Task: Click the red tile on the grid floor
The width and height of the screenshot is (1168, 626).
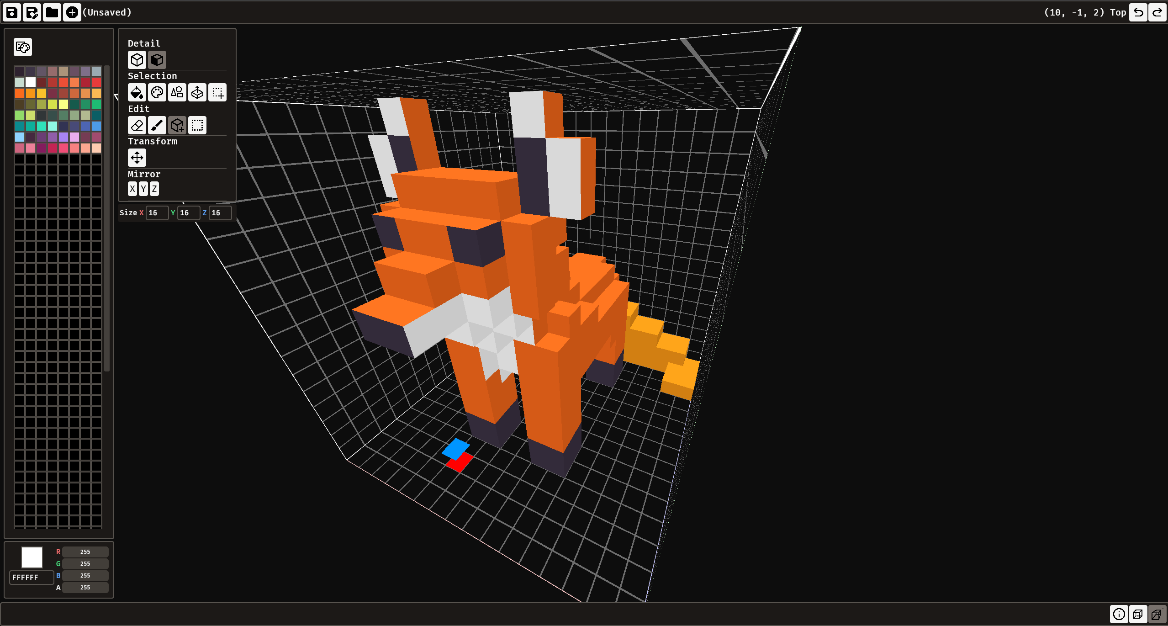Action: 460,462
